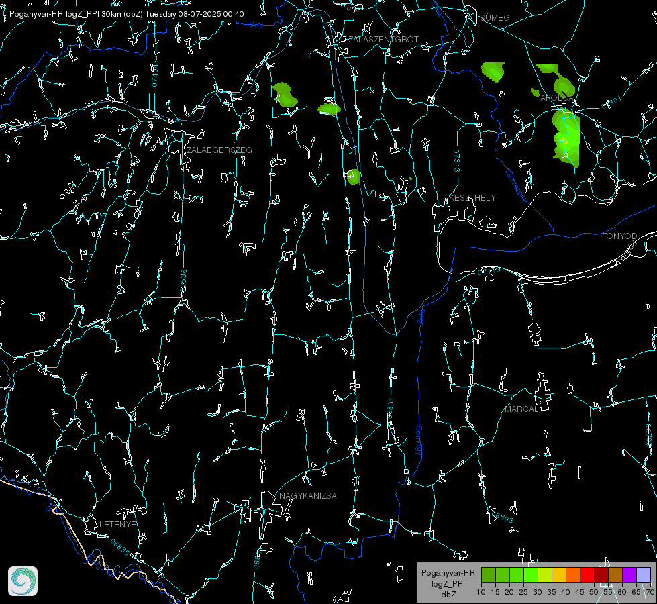This screenshot has height=604, width=657.
Task: Click the road number label 07404
Action: click(154, 76)
